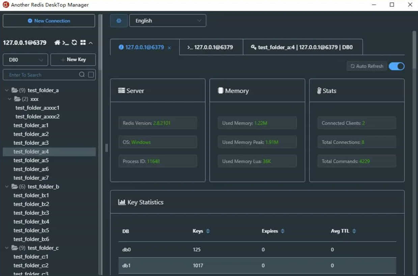Viewport: 418px width, 276px height.
Task: Click the Auto Refresh label button
Action: coord(367,66)
